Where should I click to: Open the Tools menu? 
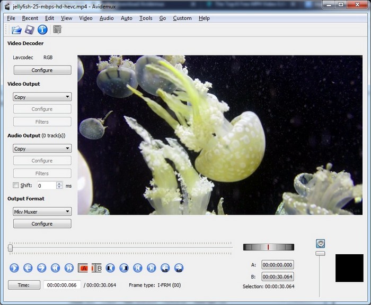point(146,18)
